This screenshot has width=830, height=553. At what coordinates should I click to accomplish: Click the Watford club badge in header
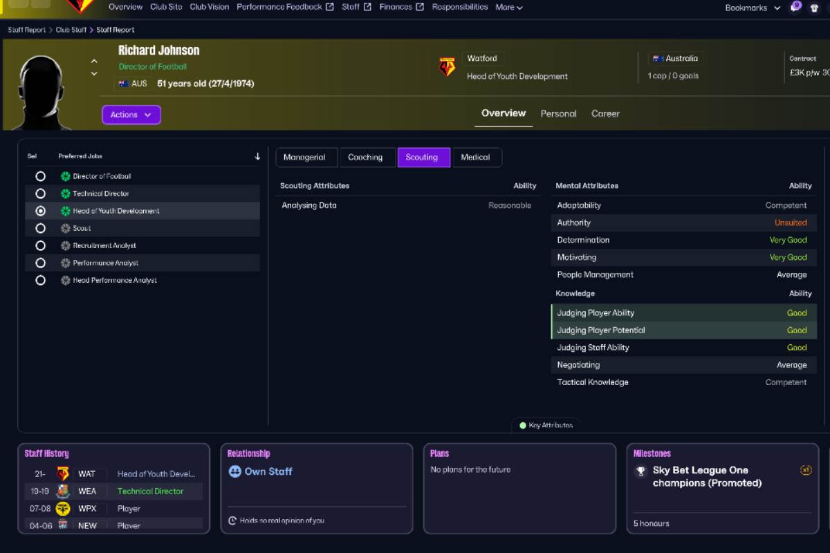(x=448, y=67)
